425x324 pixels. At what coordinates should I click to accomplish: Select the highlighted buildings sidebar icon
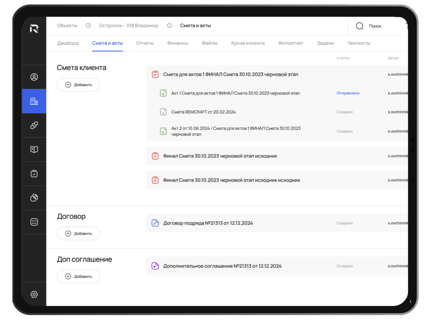tap(34, 101)
